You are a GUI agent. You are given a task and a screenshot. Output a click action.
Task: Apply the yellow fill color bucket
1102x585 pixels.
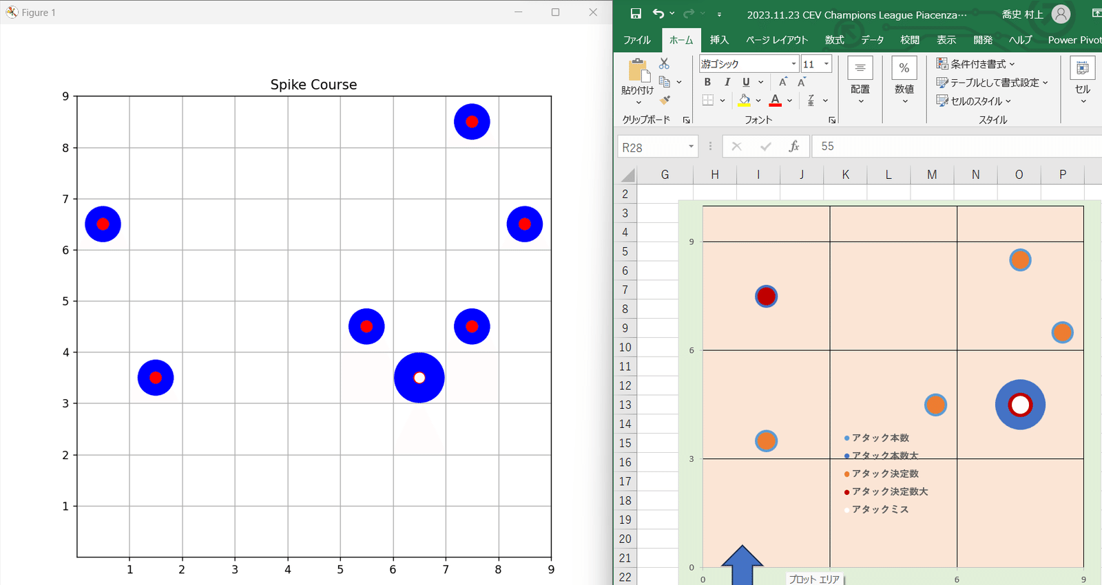pyautogui.click(x=745, y=100)
